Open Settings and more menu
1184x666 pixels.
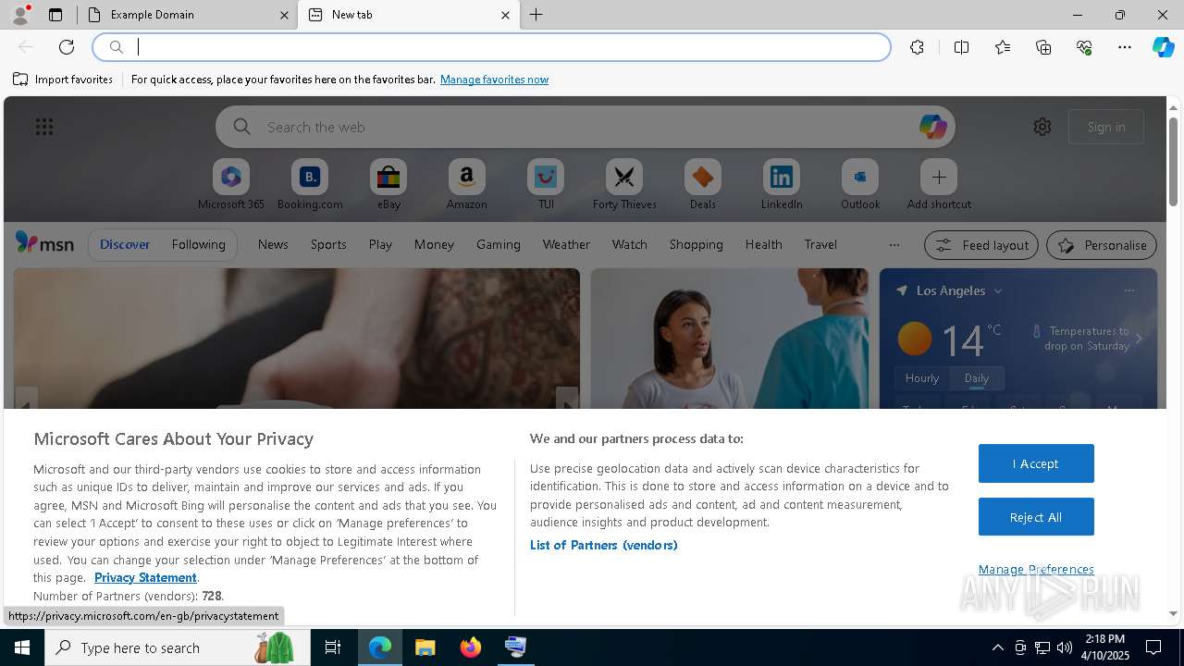point(1125,47)
